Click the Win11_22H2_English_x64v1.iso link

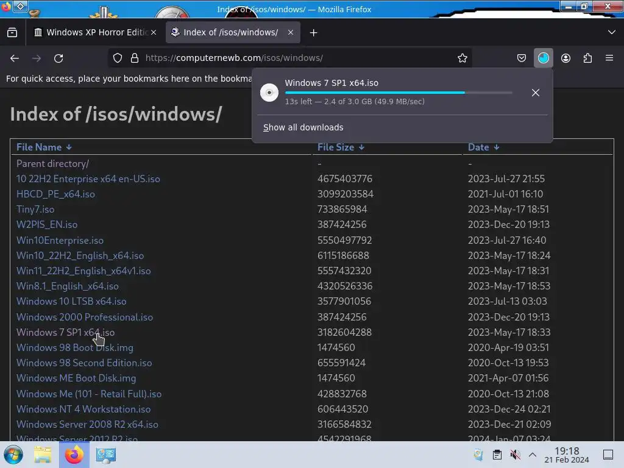pos(83,271)
